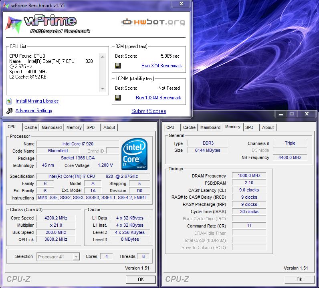Click the floppy save icon for 1024M test
Screen dimensions: 319x288
click(x=118, y=98)
